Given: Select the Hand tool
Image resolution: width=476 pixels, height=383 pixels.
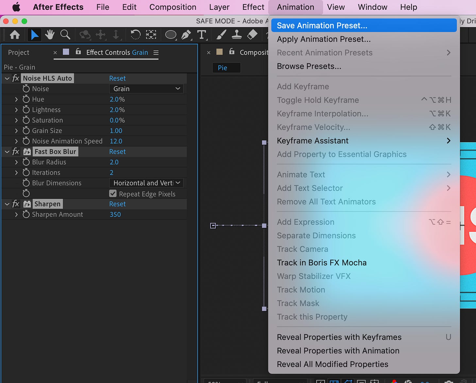Looking at the screenshot, I should [x=50, y=35].
